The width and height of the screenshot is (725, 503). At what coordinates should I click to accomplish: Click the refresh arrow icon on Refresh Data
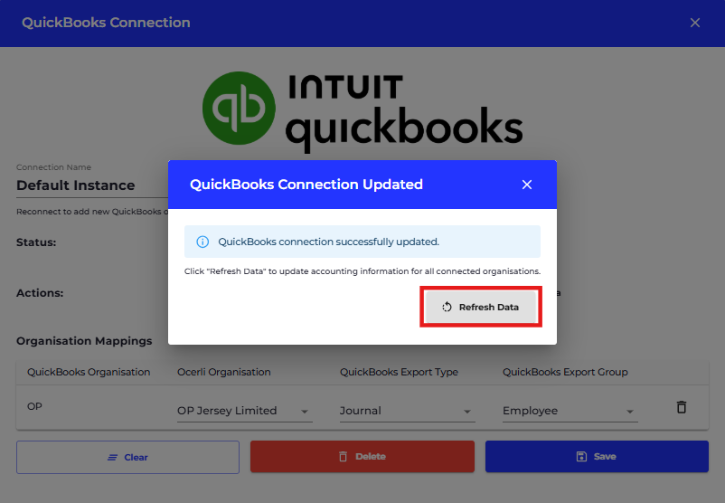pos(447,307)
